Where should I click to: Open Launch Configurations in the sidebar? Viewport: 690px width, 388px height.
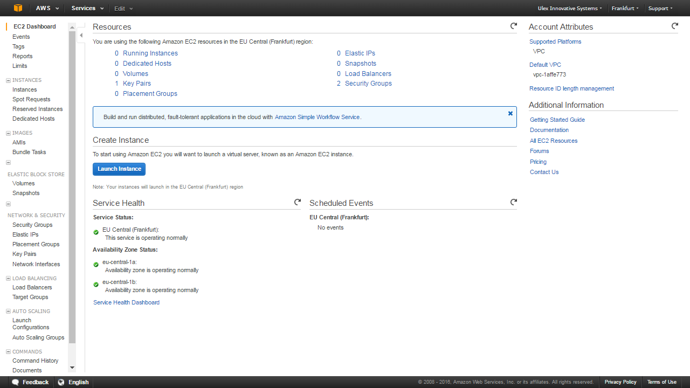click(31, 324)
